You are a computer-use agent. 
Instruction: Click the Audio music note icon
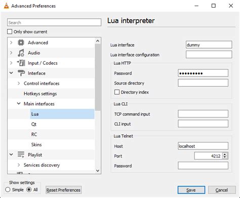coord(21,53)
